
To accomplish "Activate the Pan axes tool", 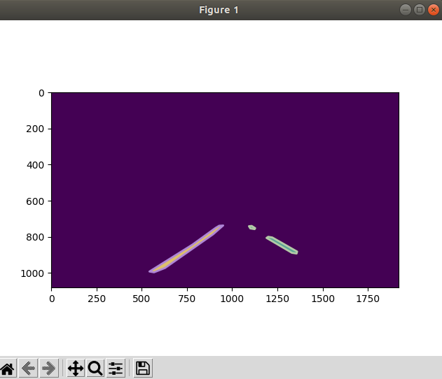I will coord(75,368).
